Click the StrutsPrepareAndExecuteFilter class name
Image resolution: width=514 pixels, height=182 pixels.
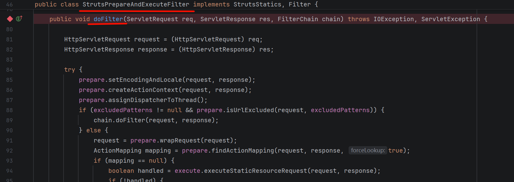pyautogui.click(x=136, y=5)
